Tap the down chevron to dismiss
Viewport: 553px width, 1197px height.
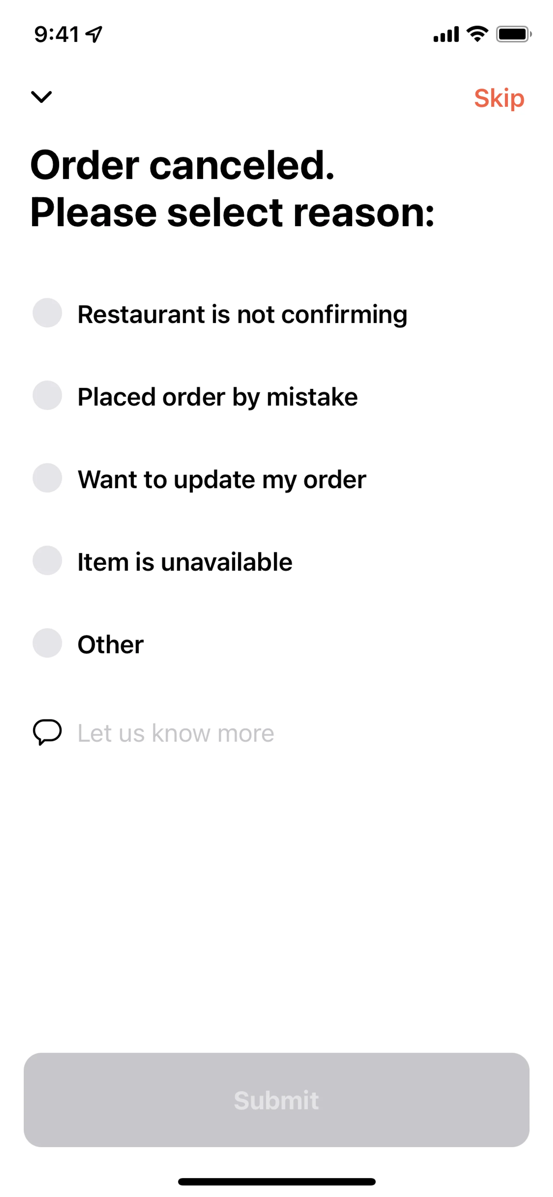[x=41, y=97]
